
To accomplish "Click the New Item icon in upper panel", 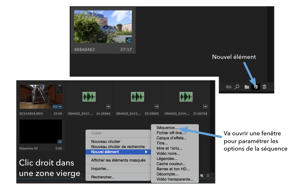I will pyautogui.click(x=256, y=87).
